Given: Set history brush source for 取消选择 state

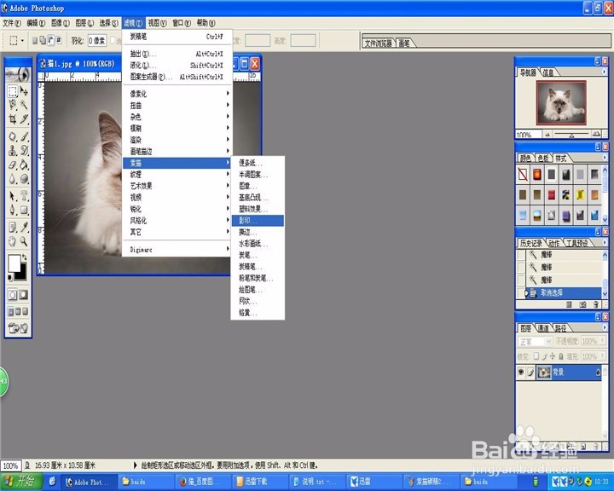Looking at the screenshot, I should (521, 292).
